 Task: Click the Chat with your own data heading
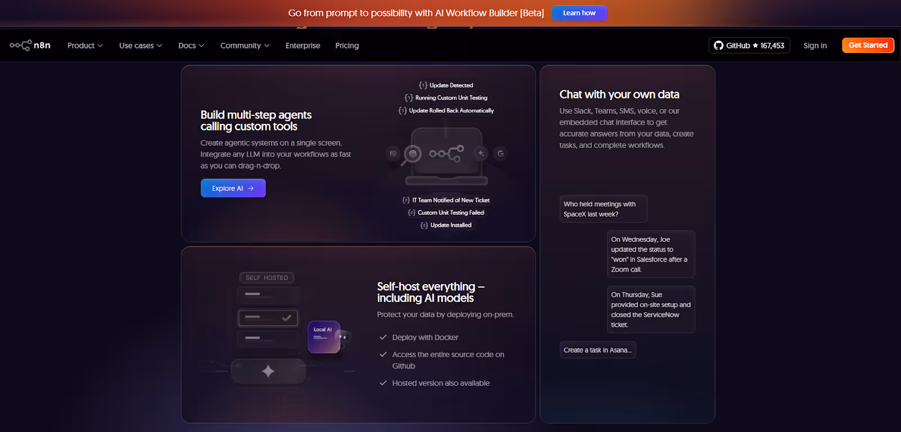click(x=619, y=94)
